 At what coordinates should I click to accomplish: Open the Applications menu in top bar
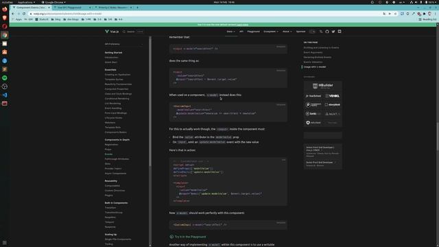(26, 2)
